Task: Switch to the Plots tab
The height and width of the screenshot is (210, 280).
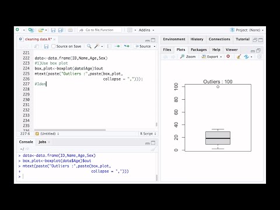Action: (x=181, y=50)
